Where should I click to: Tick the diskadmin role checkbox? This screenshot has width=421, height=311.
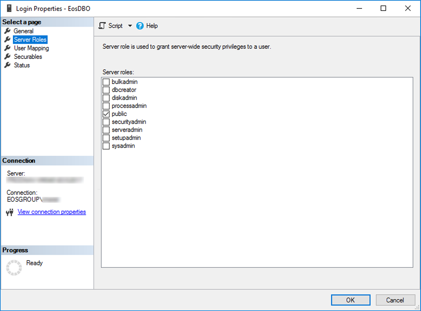click(106, 98)
